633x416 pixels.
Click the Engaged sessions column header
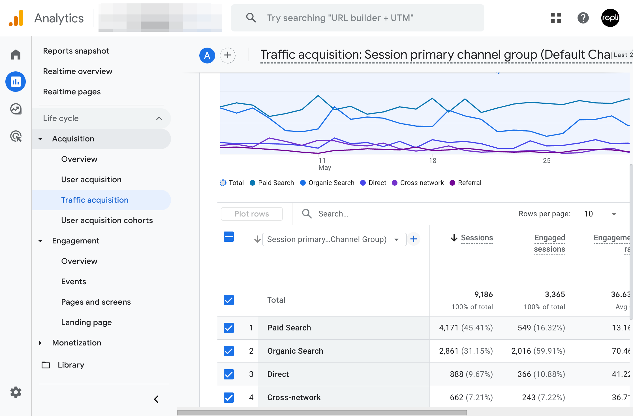point(549,243)
